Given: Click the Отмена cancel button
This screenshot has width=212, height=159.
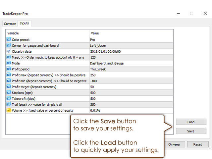Looking at the screenshot, I should [x=174, y=144].
